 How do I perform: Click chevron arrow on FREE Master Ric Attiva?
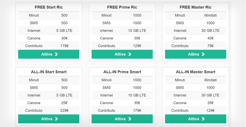coord(203,54)
